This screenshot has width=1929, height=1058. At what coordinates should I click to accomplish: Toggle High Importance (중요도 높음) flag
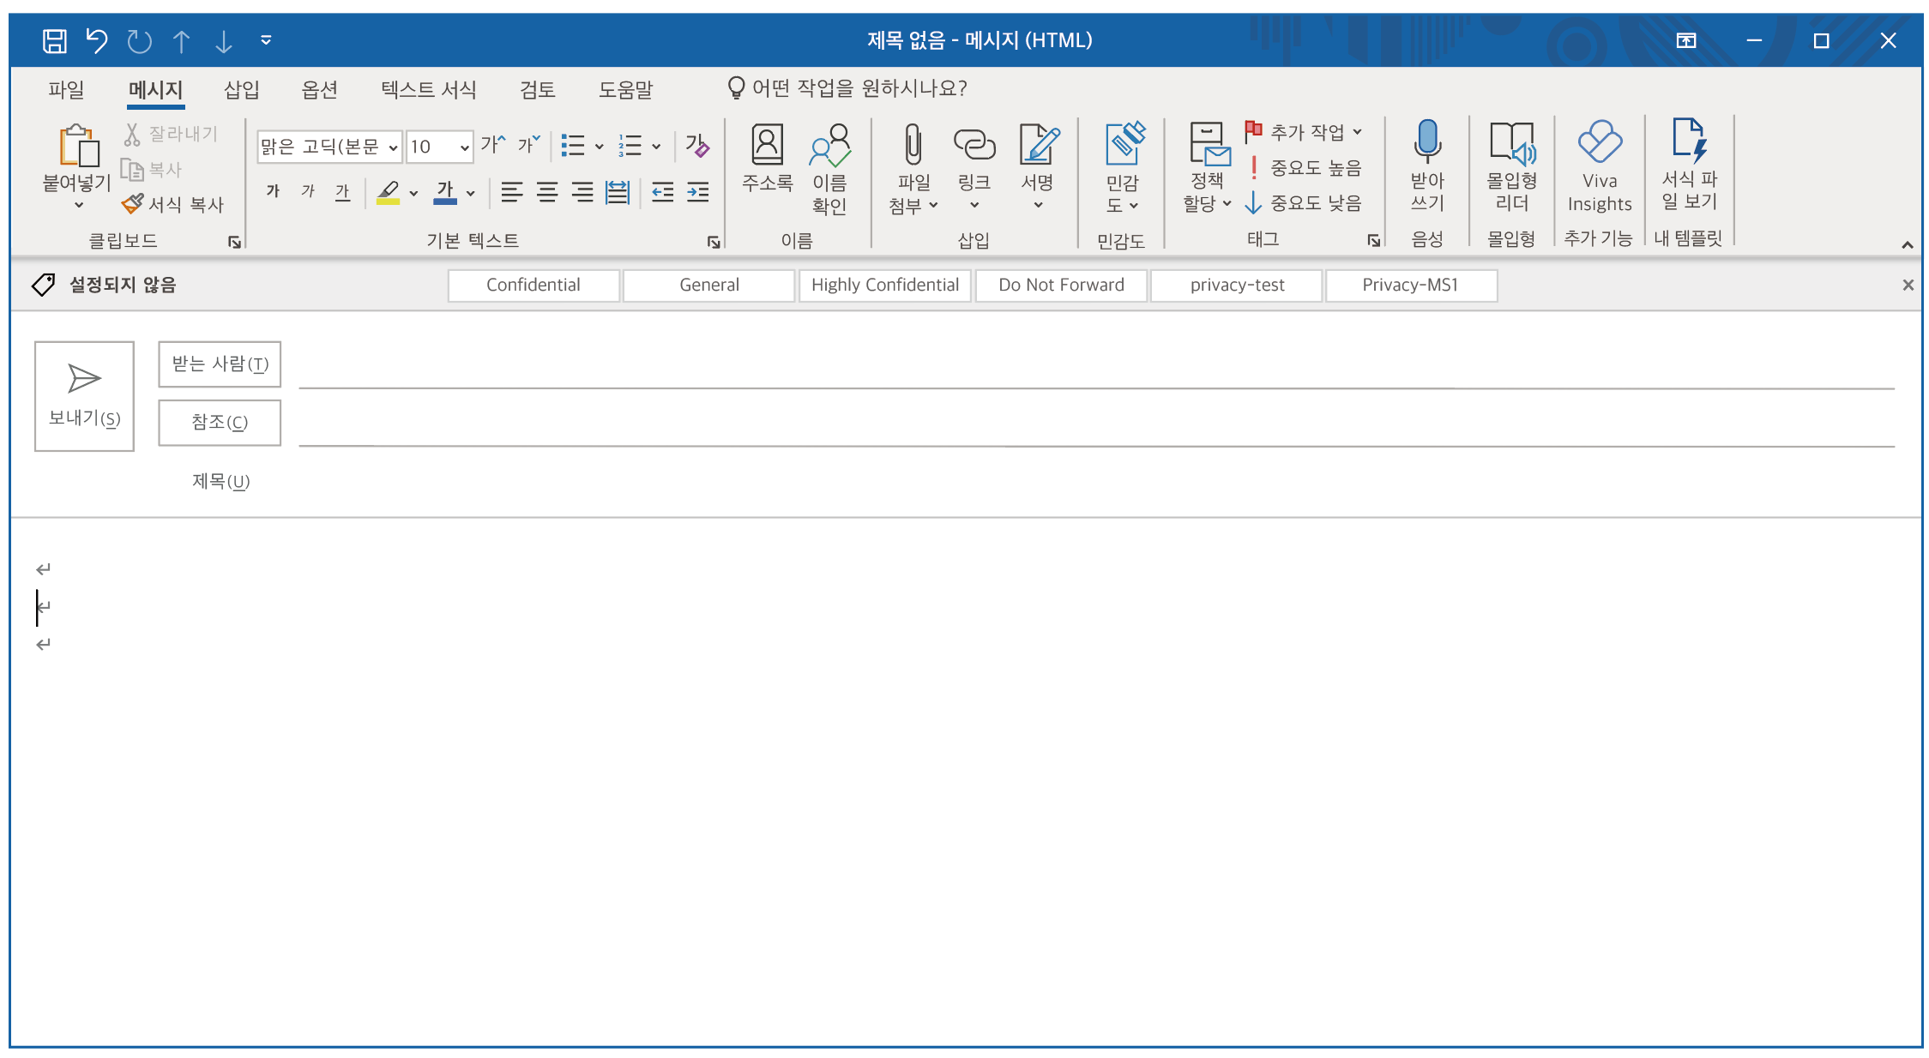point(1304,168)
